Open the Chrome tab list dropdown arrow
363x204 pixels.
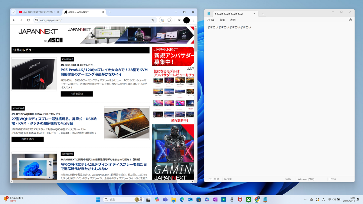tap(13, 12)
